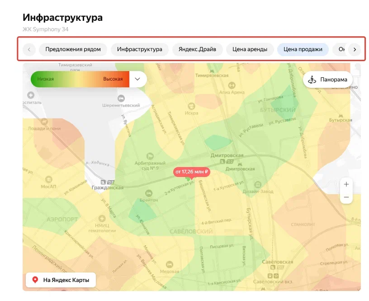
Task: Click the НМИЦ гематологии medical icon
Action: click(102, 218)
